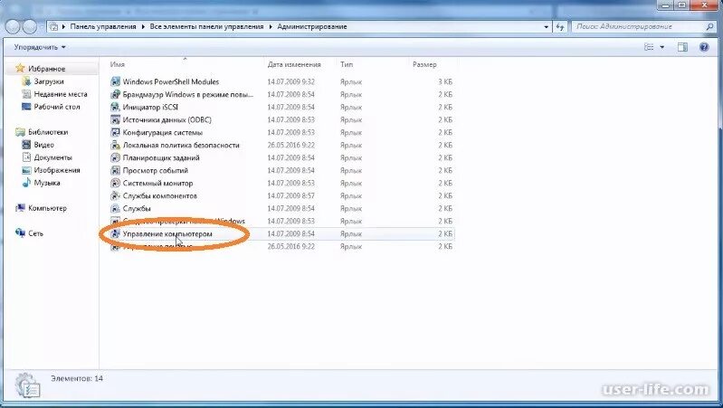Click the Службы компонентов icon
This screenshot has width=723, height=408.
click(115, 196)
